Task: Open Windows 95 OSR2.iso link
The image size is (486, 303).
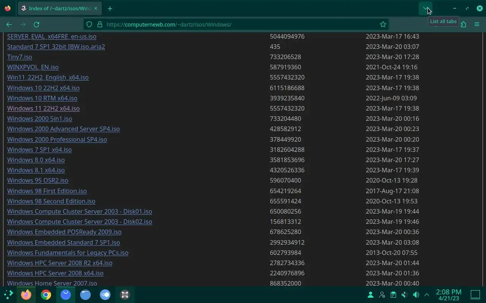Action: click(x=38, y=180)
